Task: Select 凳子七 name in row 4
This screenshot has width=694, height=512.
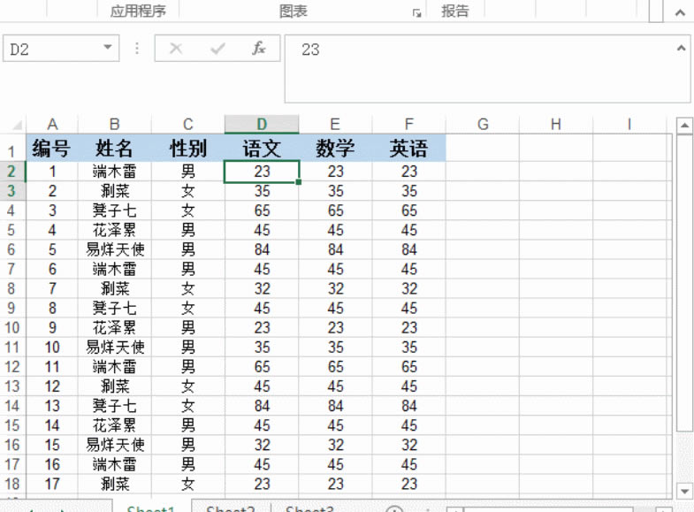Action: pos(115,210)
